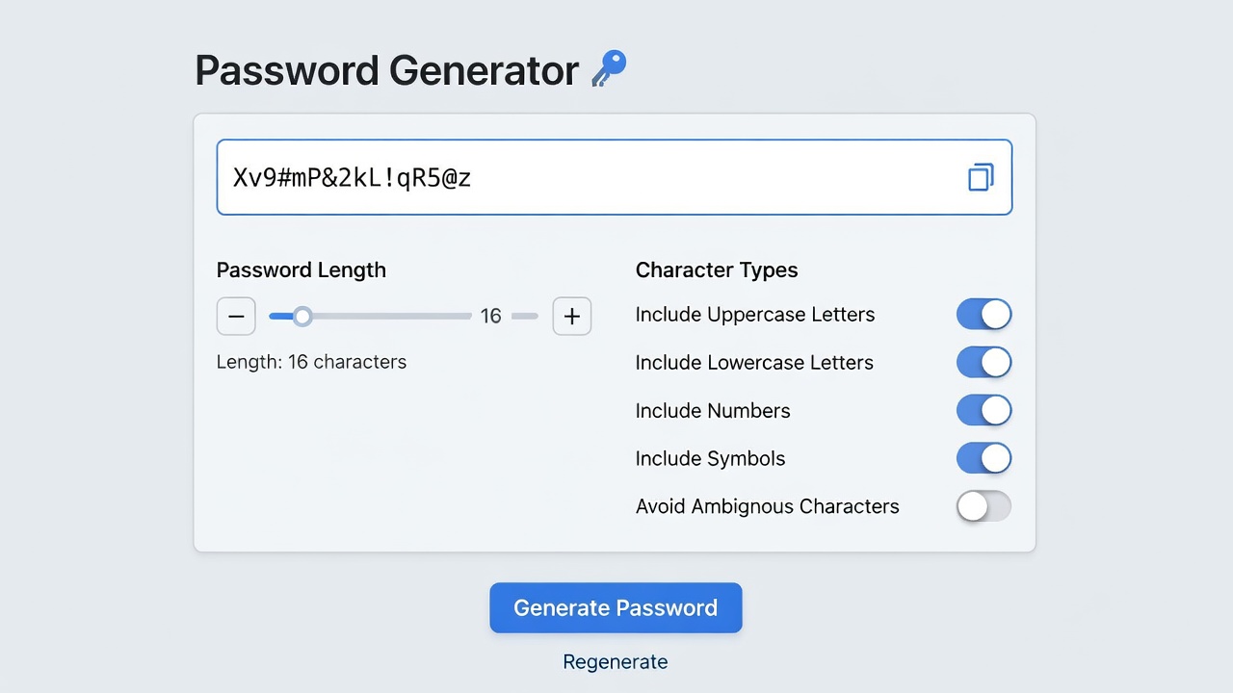Copy the generated password with the copy icon
Image resolution: width=1233 pixels, height=693 pixels.
[x=981, y=177]
